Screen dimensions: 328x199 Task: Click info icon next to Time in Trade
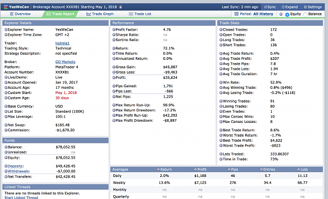tap(221, 159)
